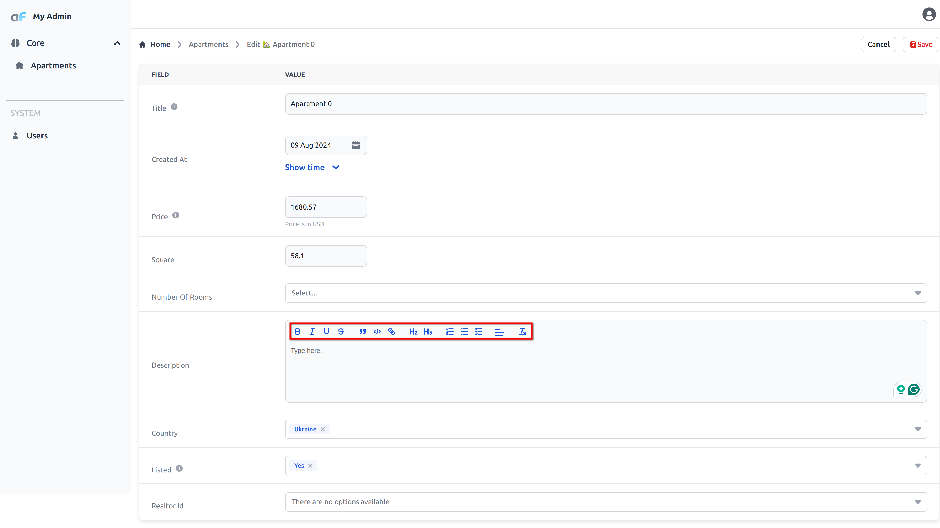Click the Save button

pos(921,45)
